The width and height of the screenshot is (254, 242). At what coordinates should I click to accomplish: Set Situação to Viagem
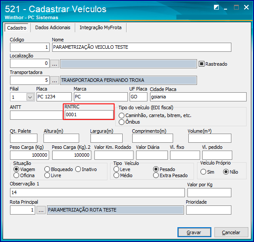16,169
